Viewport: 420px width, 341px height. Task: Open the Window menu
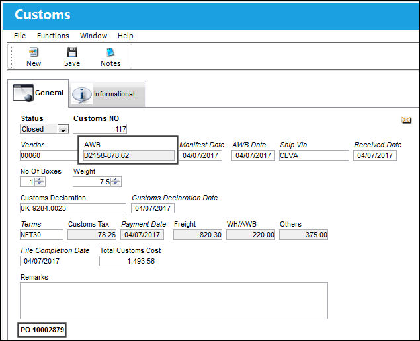[93, 36]
